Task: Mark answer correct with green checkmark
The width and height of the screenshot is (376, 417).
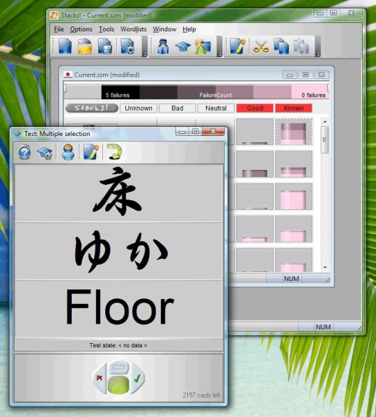Action: pos(137,378)
